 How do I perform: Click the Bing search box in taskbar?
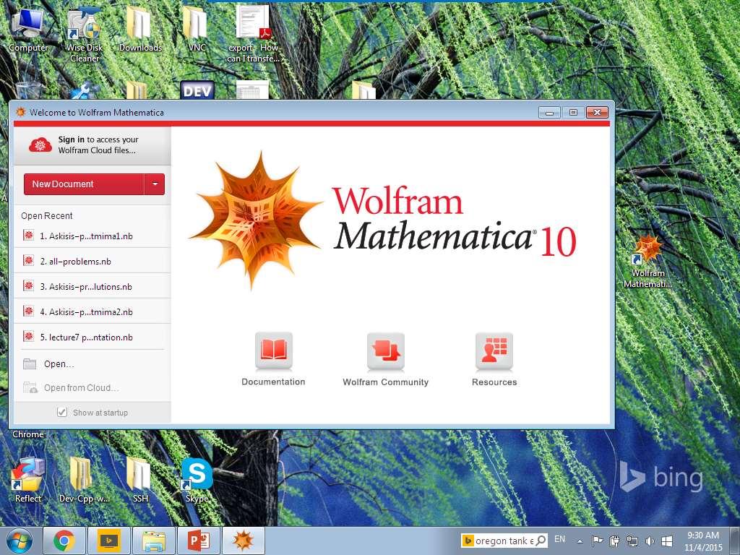coord(504,541)
